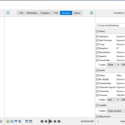Start playback with the Play button
Screen dimensions: 125x125
50,121
